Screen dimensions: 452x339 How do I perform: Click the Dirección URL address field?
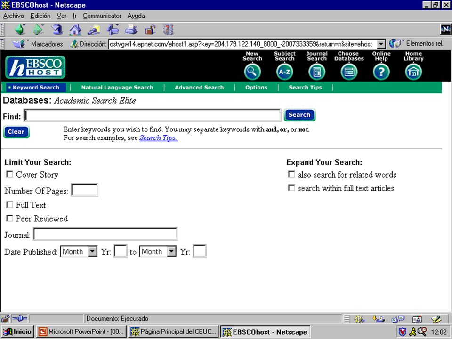[243, 44]
